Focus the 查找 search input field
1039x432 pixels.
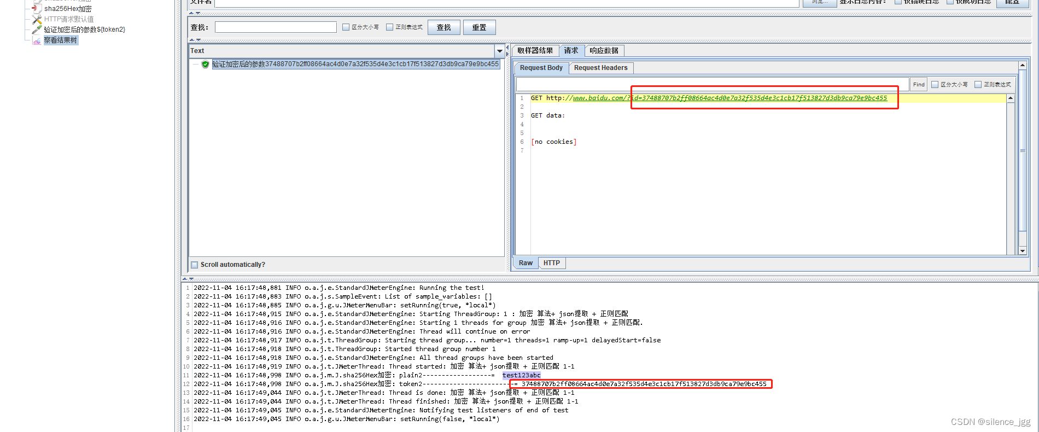click(x=276, y=27)
